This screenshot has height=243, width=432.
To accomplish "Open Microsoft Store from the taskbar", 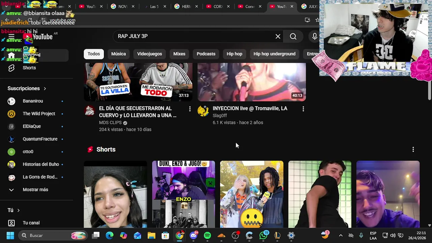I will pyautogui.click(x=165, y=236).
